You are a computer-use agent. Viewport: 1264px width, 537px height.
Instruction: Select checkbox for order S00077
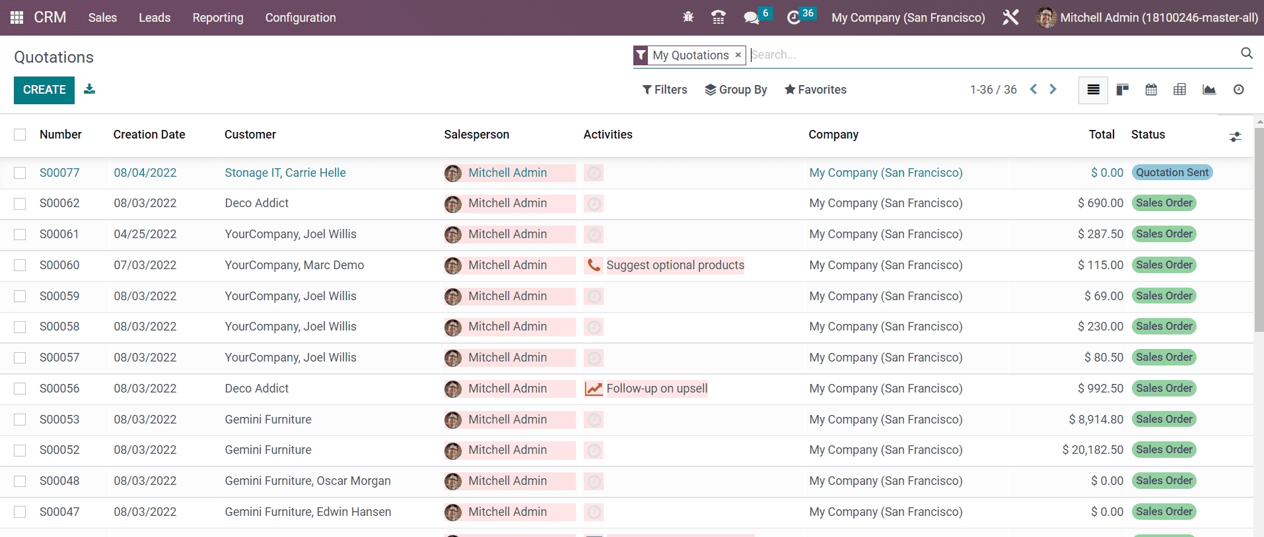pos(20,173)
